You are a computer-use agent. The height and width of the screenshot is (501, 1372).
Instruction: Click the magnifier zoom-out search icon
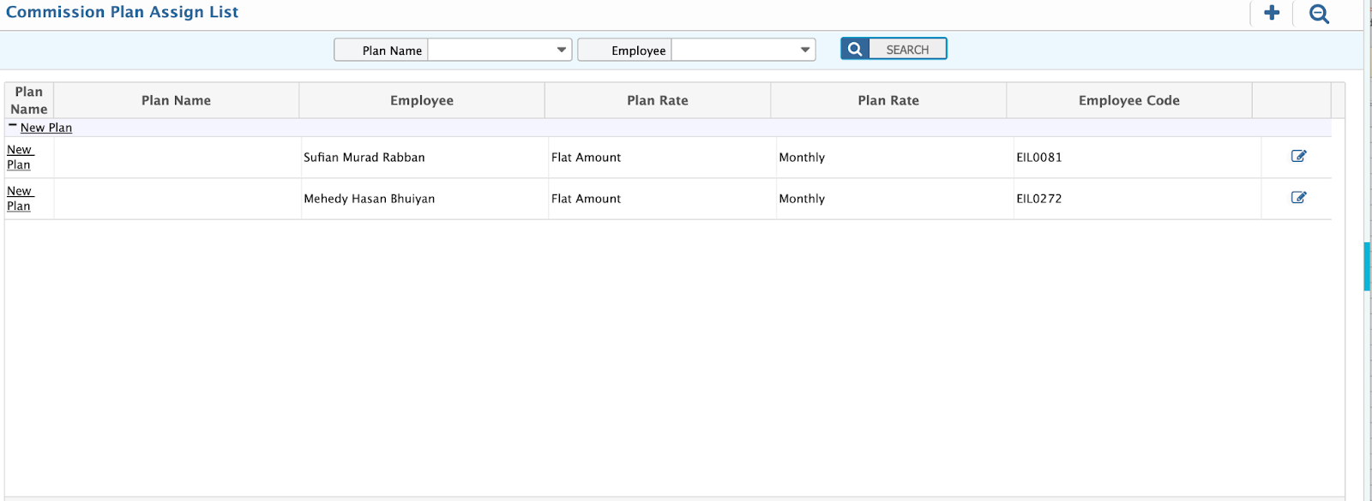pos(1319,14)
